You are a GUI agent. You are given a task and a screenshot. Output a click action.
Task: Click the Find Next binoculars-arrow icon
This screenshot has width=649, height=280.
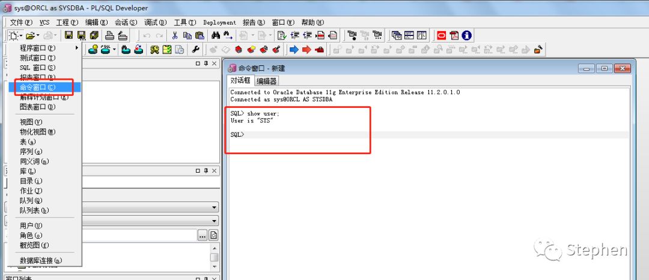[228, 35]
